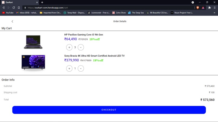Select the OurKart browser tab
This screenshot has width=218, height=122.
(x=19, y=2)
